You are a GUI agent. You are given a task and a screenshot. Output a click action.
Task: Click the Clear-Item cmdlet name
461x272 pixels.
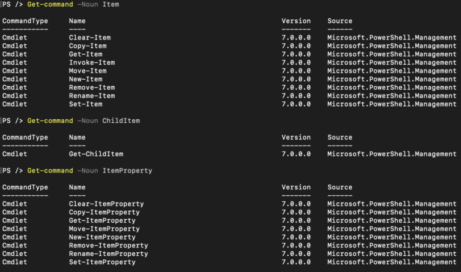coord(89,38)
